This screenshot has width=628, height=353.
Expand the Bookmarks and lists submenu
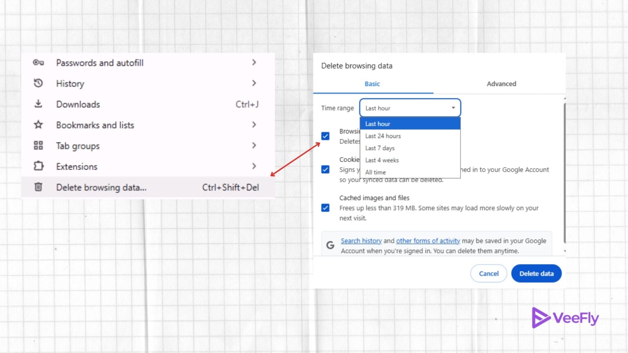click(x=254, y=125)
